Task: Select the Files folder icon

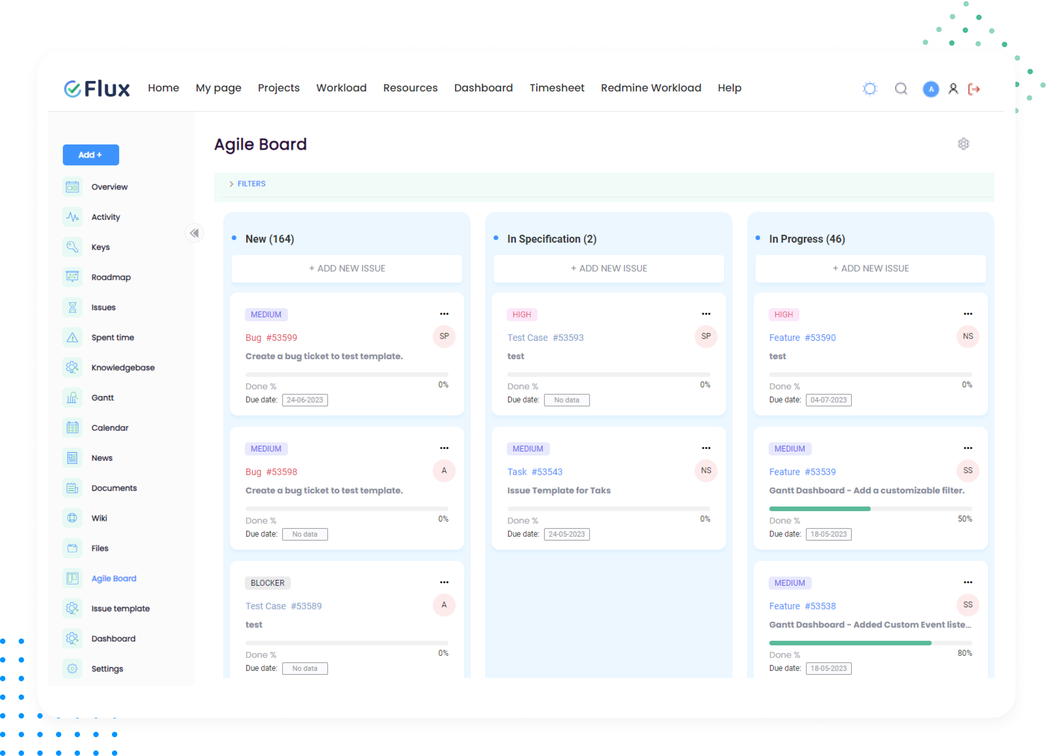Action: (x=73, y=548)
